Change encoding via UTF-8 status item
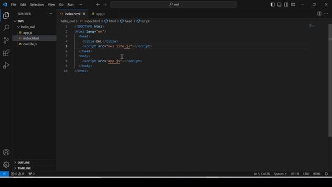Image resolution: width=332 pixels, height=187 pixels. 295,174
